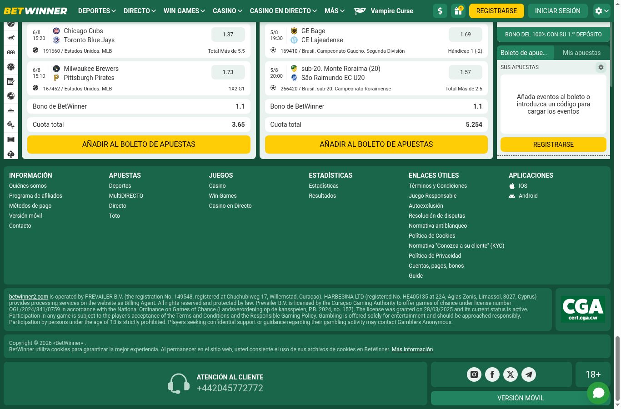Click the BetWinner logo
The width and height of the screenshot is (621, 409).
click(x=35, y=11)
